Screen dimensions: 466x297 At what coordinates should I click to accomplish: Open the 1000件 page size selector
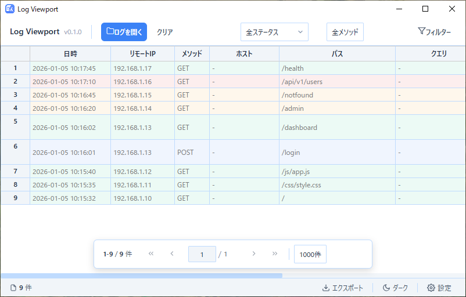310,254
